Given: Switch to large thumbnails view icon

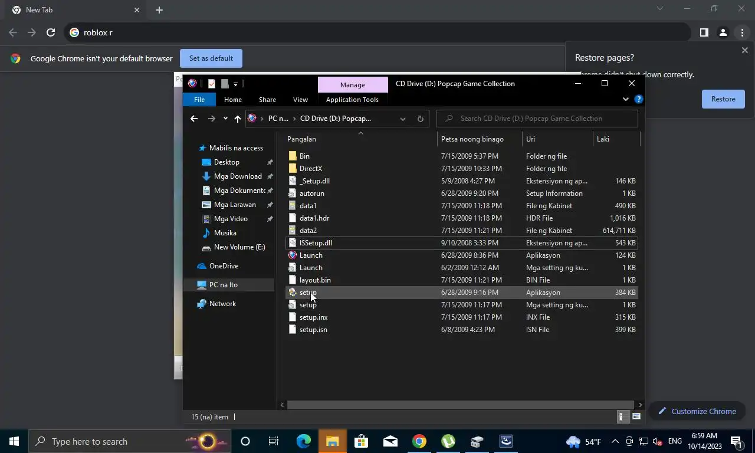Looking at the screenshot, I should [x=636, y=417].
